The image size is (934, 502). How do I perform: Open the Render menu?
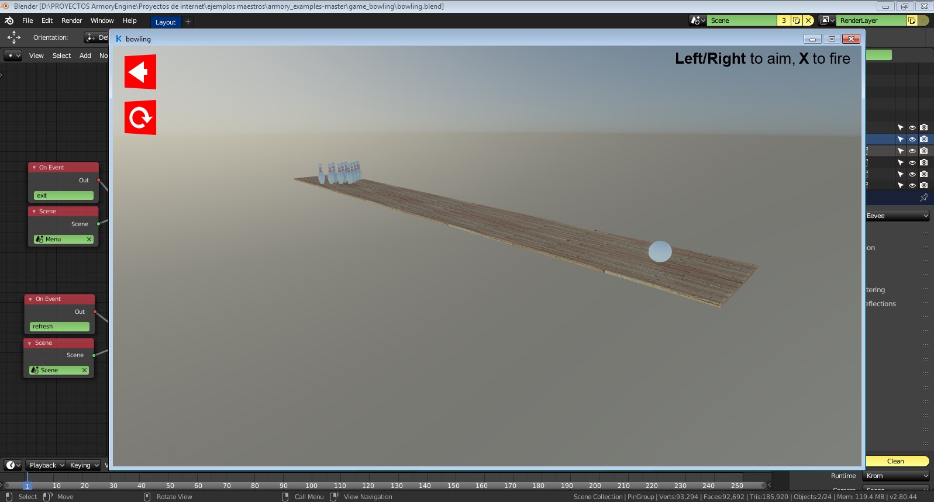pos(72,20)
